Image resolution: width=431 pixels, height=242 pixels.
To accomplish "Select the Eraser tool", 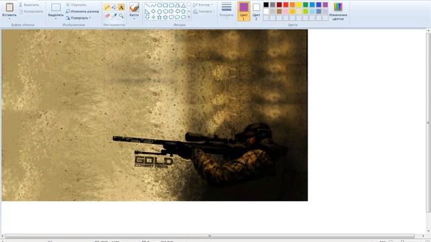I will point(107,16).
